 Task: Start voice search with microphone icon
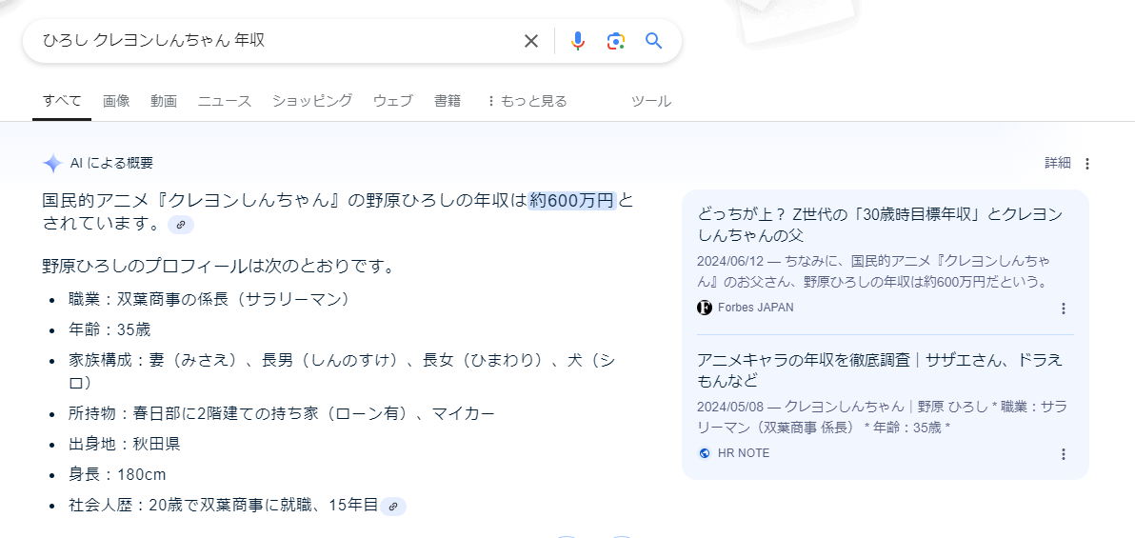pos(577,41)
